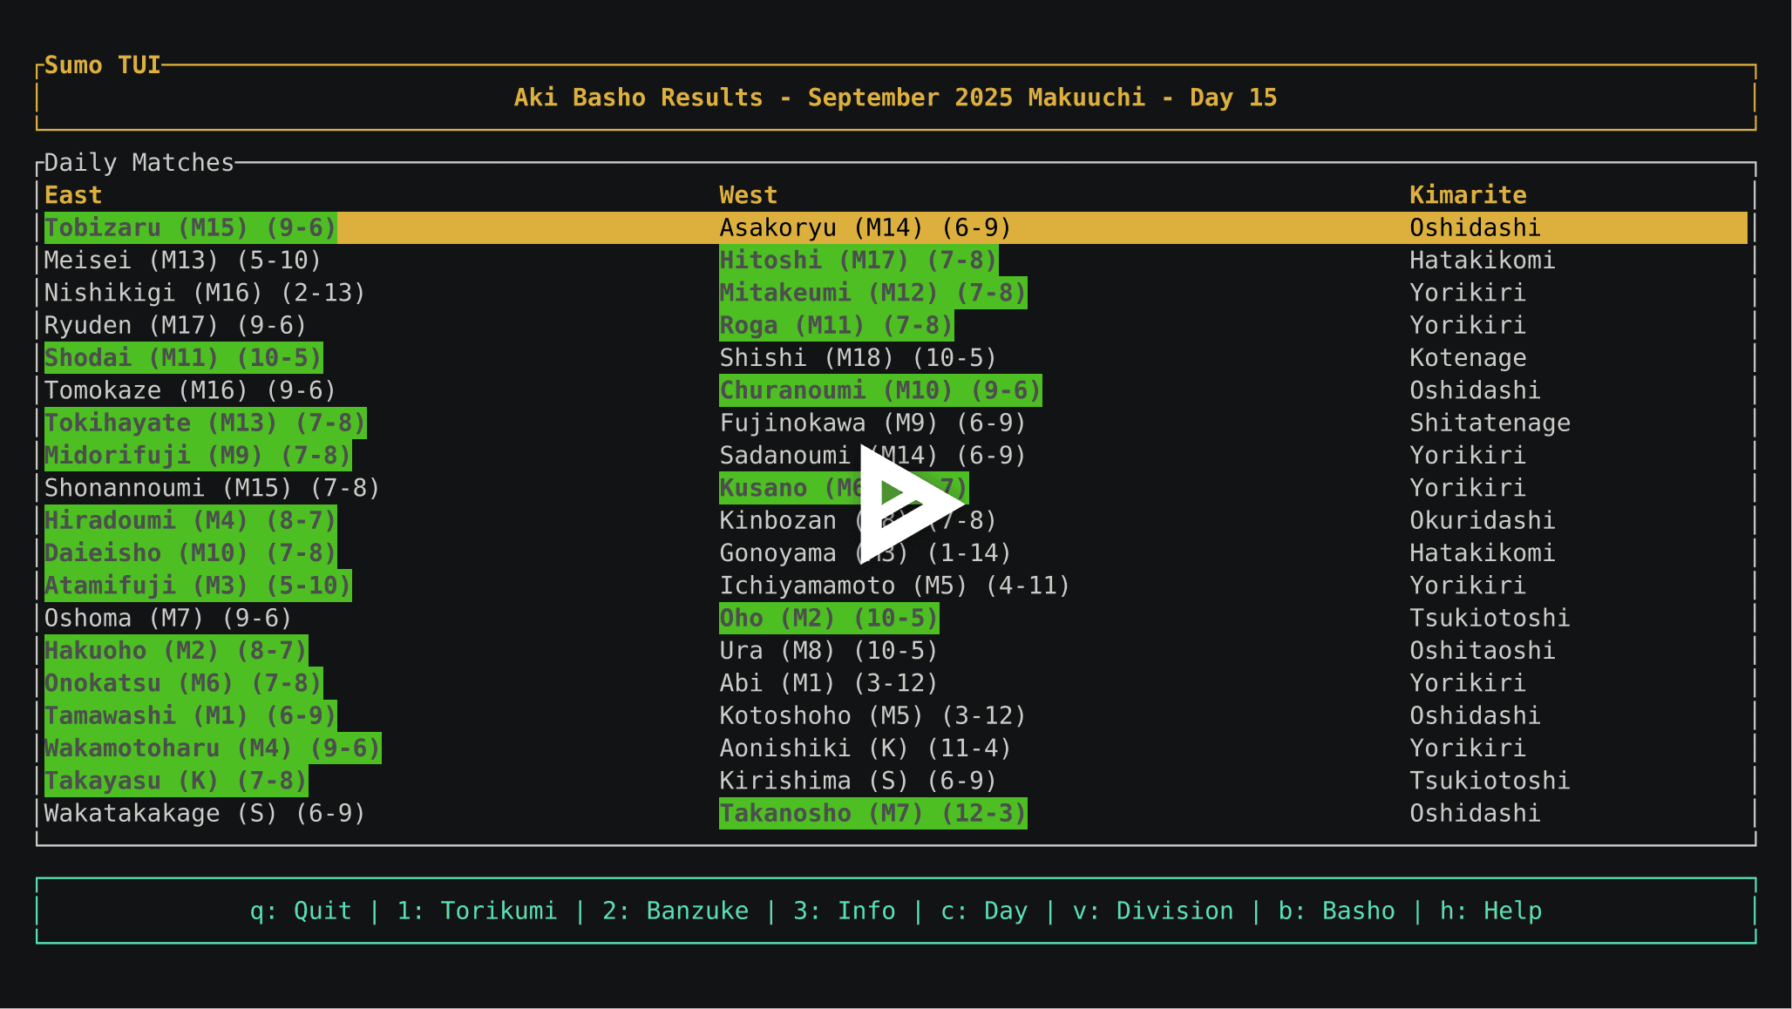Click the Kimarite column header

click(x=1469, y=194)
